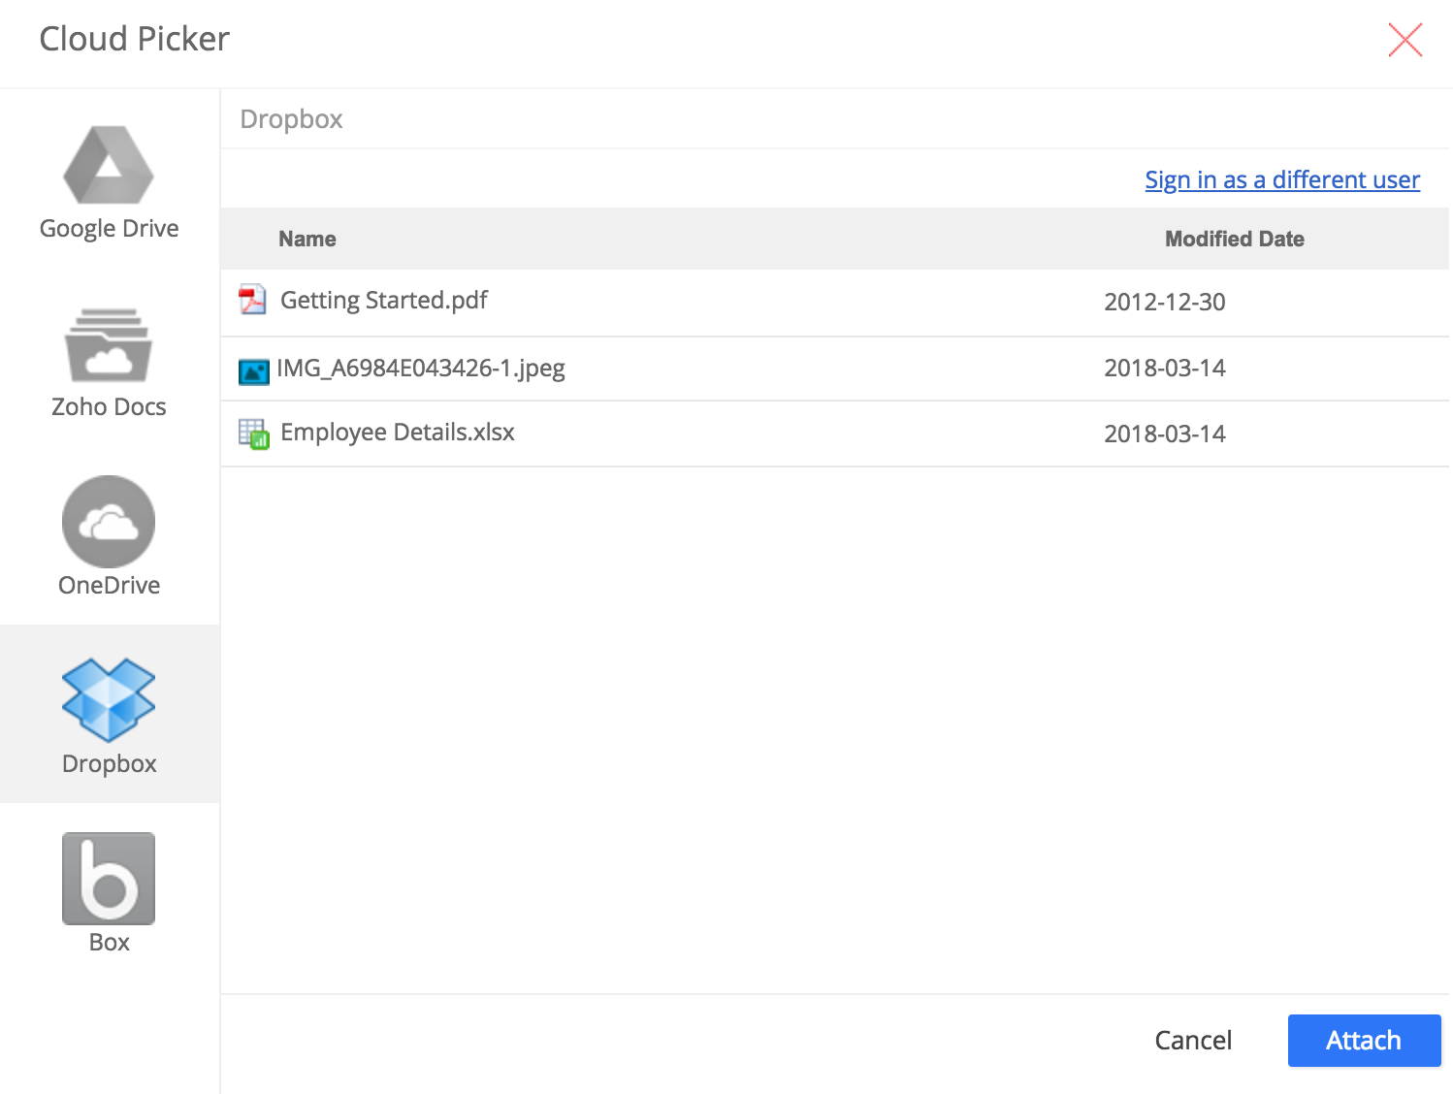Click the Name column header

(307, 240)
